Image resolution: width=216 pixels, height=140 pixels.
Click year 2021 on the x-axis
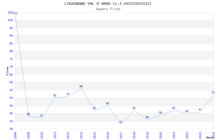[x=174, y=135]
